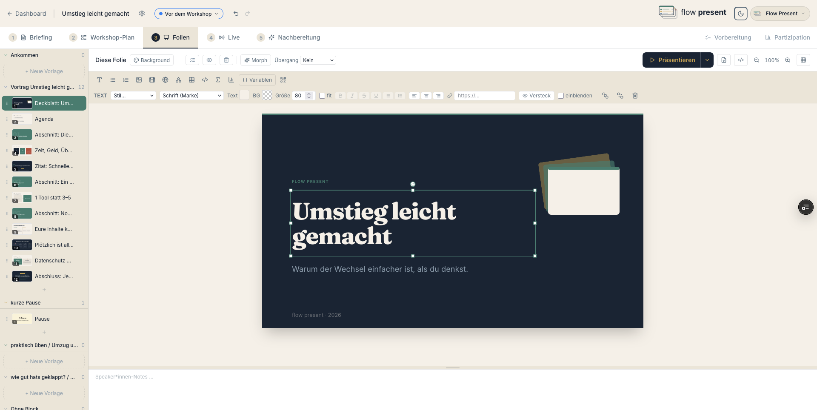Toggle italic formatting
The width and height of the screenshot is (817, 410).
tap(352, 96)
